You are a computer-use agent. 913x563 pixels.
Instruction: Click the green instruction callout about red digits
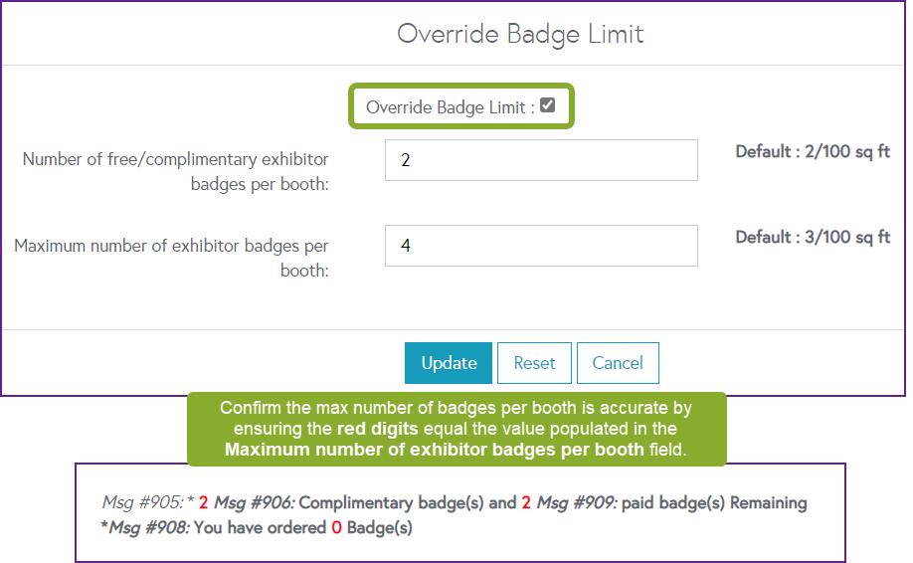pyautogui.click(x=456, y=429)
